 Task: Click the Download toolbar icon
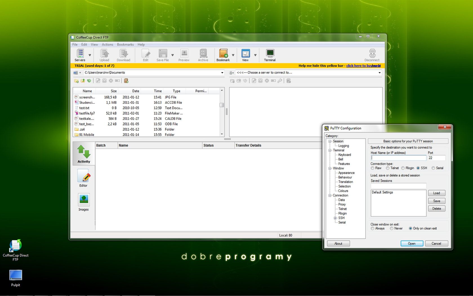click(123, 55)
